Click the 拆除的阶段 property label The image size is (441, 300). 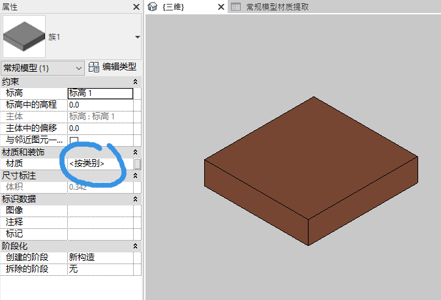(27, 269)
